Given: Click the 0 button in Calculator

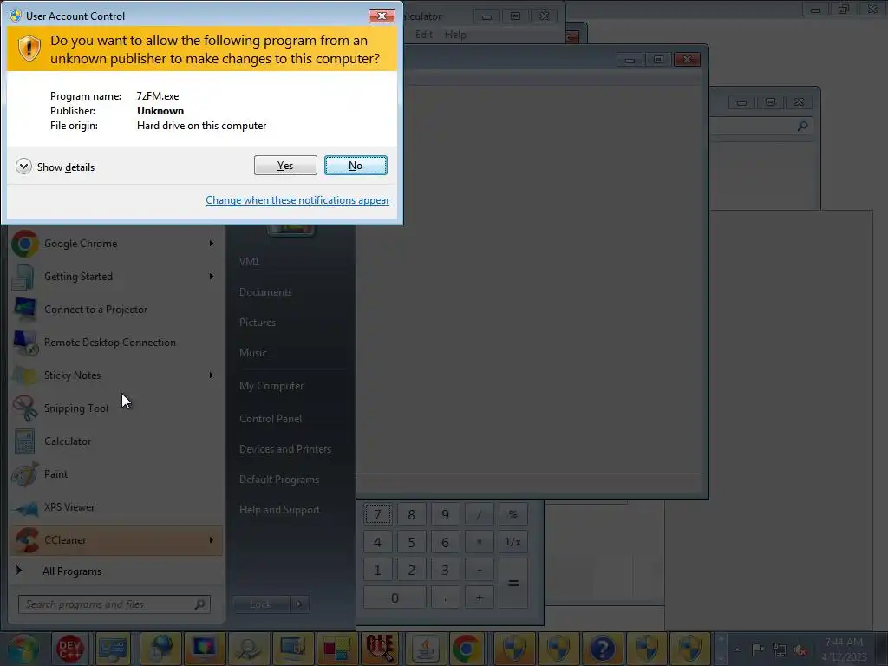Looking at the screenshot, I should pyautogui.click(x=395, y=597).
